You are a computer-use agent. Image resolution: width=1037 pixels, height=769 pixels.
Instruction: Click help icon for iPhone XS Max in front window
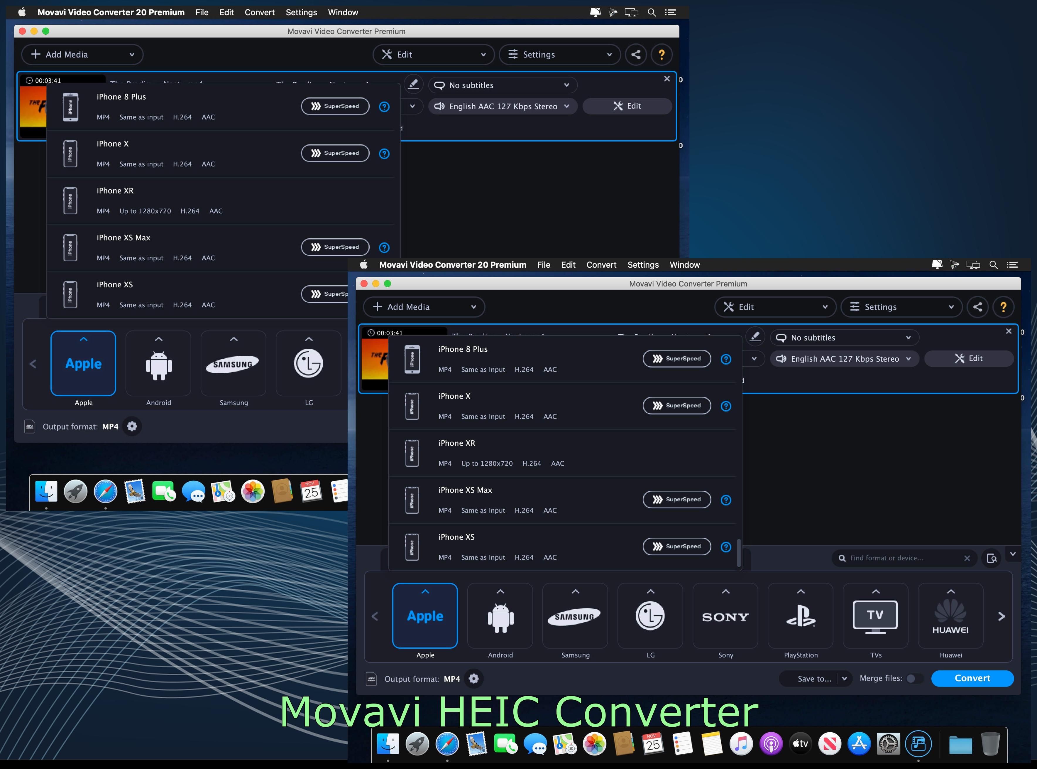click(x=726, y=500)
